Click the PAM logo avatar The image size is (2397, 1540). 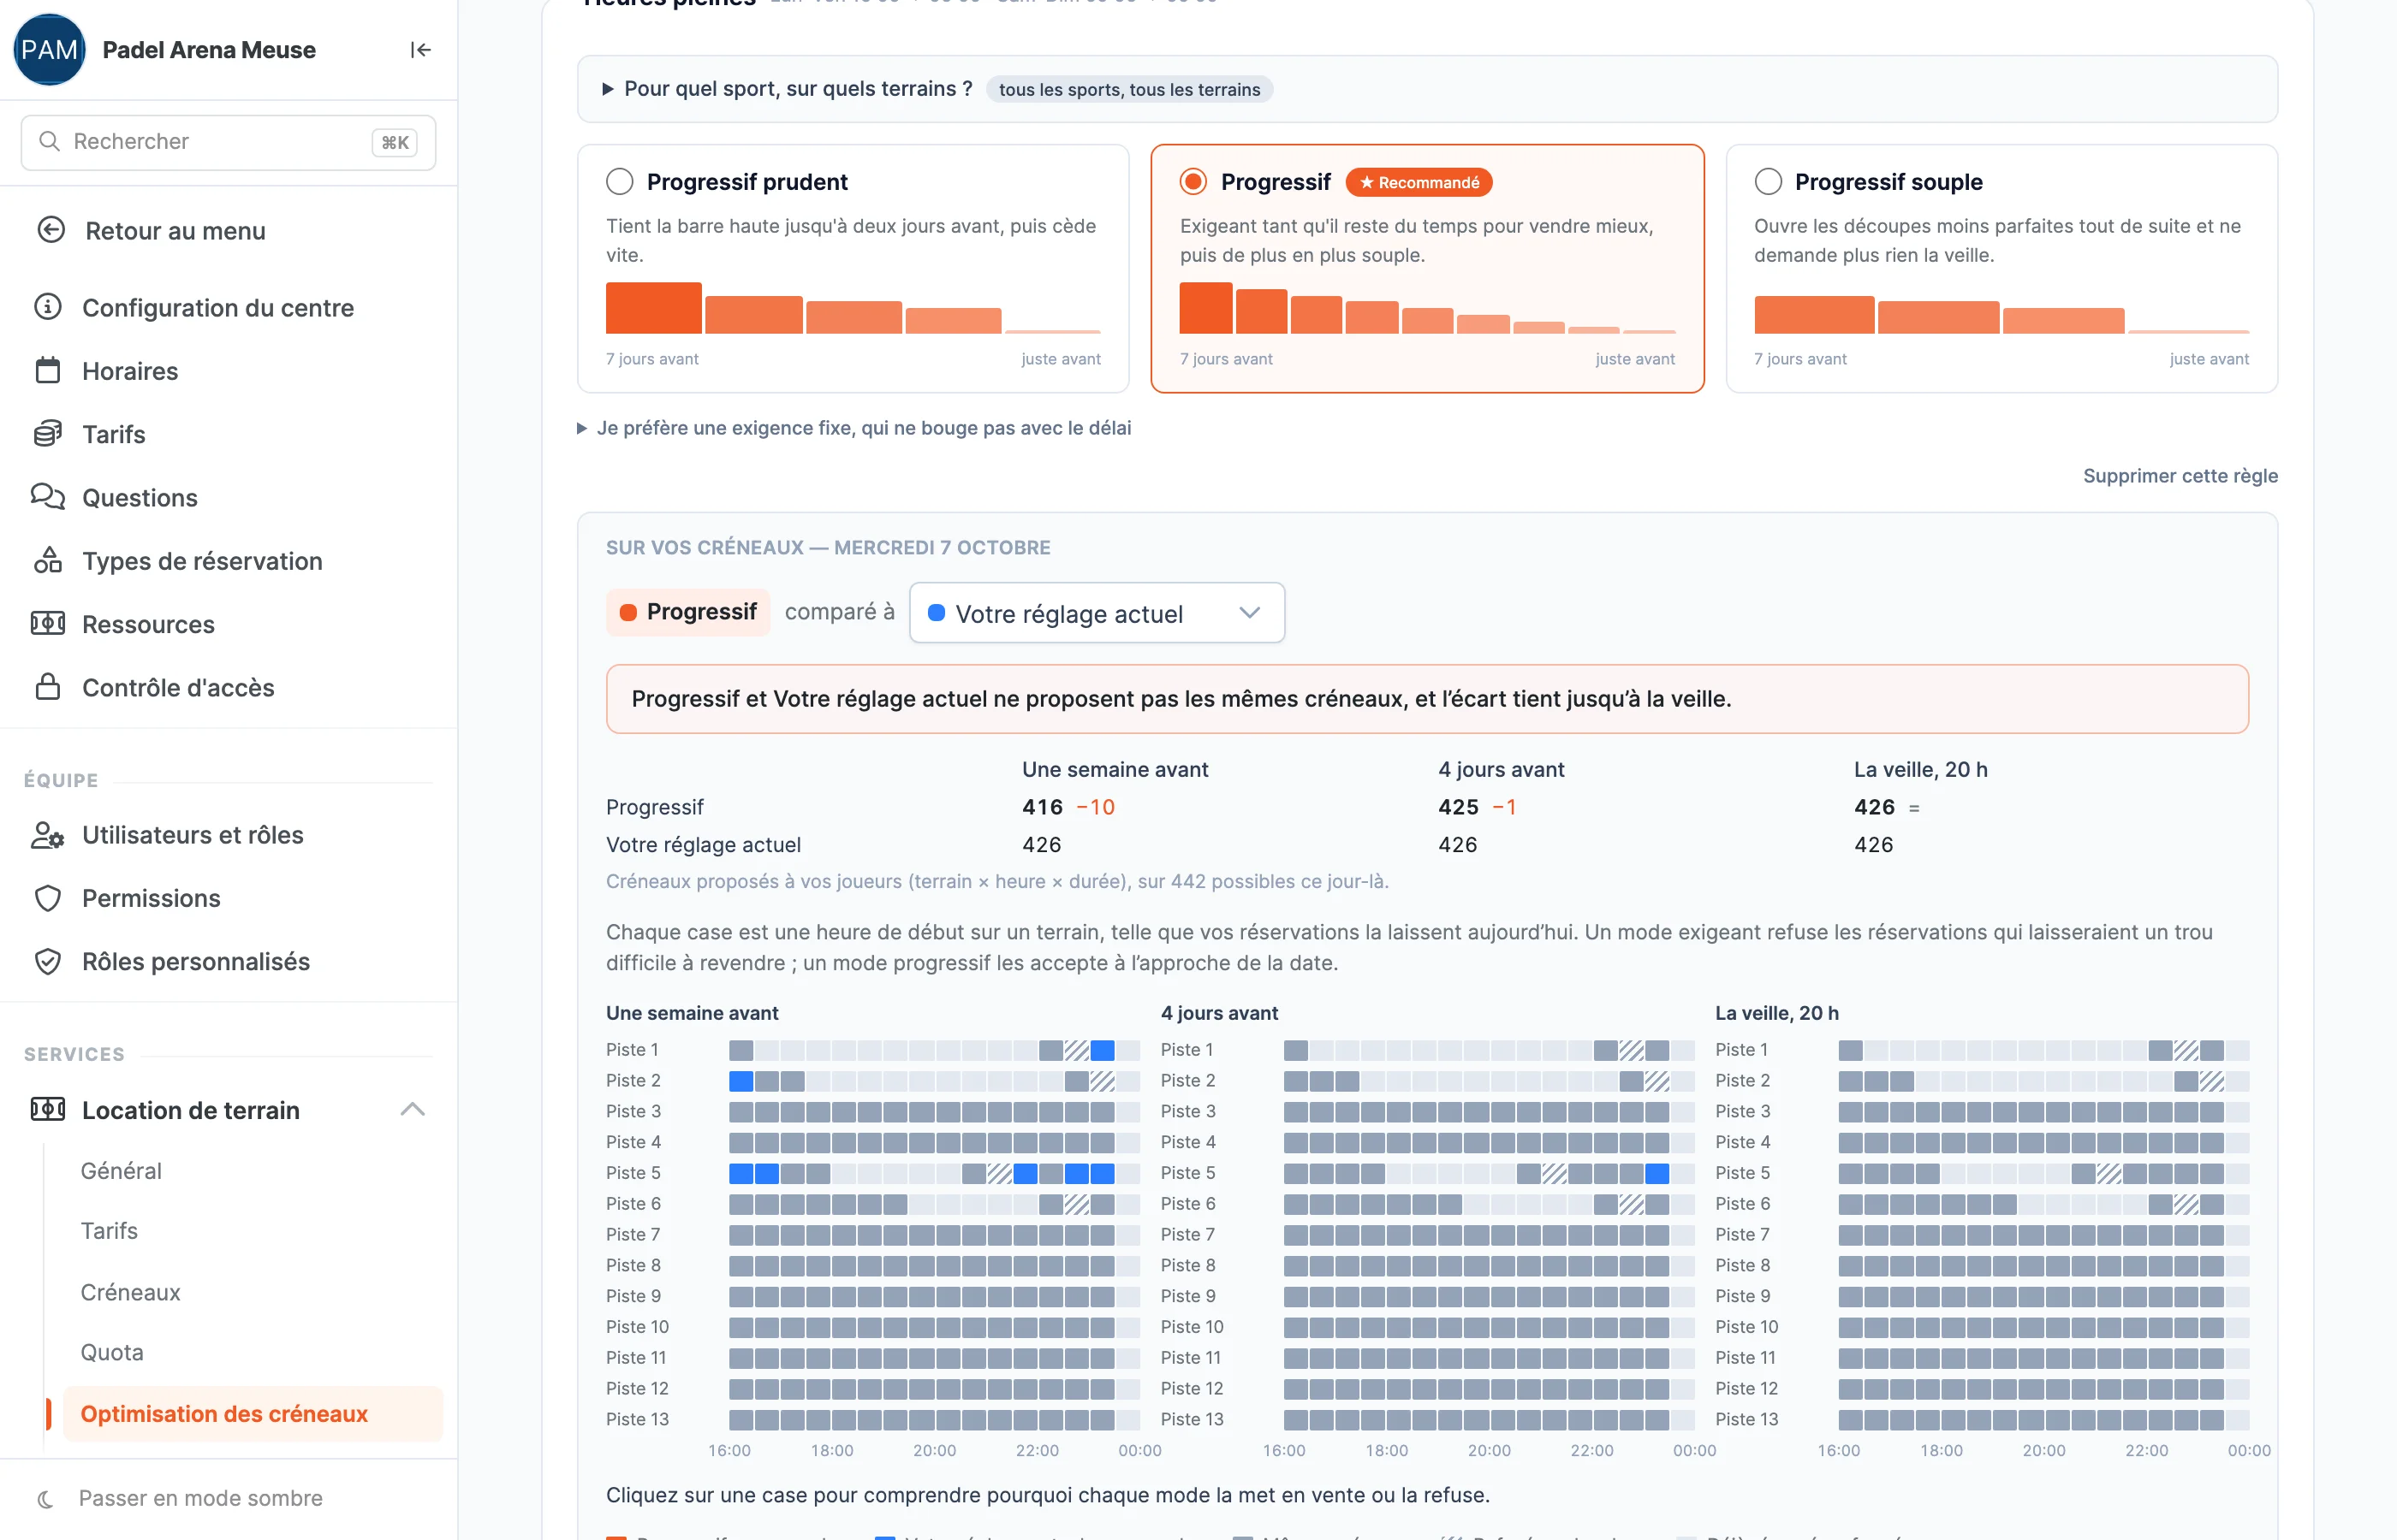pyautogui.click(x=49, y=50)
